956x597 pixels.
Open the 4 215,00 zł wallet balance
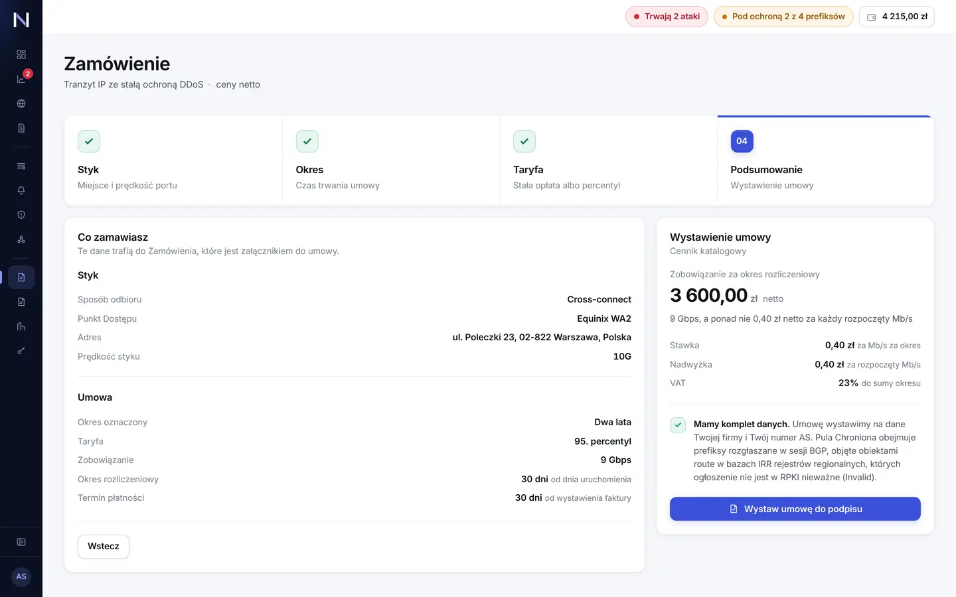[x=897, y=17]
